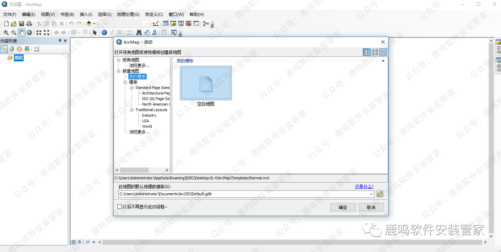Image resolution: width=501 pixels, height=252 pixels.
Task: Open the 这是什么? help link
Action: (x=364, y=186)
